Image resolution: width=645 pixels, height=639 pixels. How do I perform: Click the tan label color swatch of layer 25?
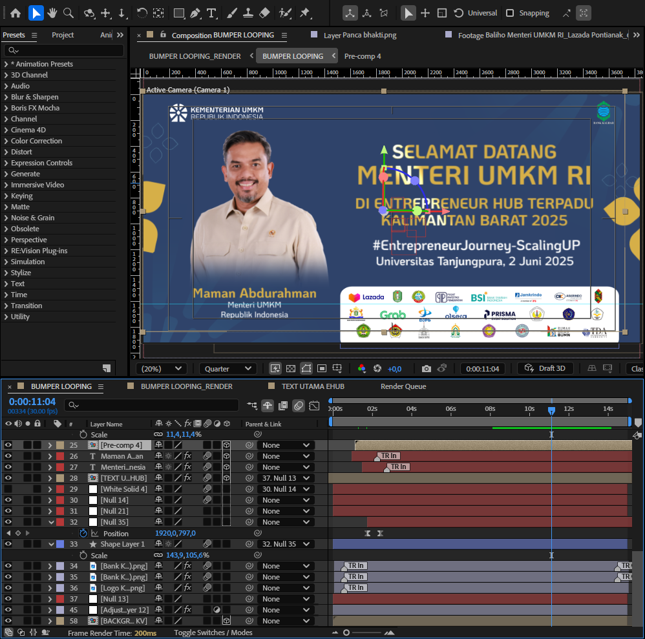tap(60, 445)
